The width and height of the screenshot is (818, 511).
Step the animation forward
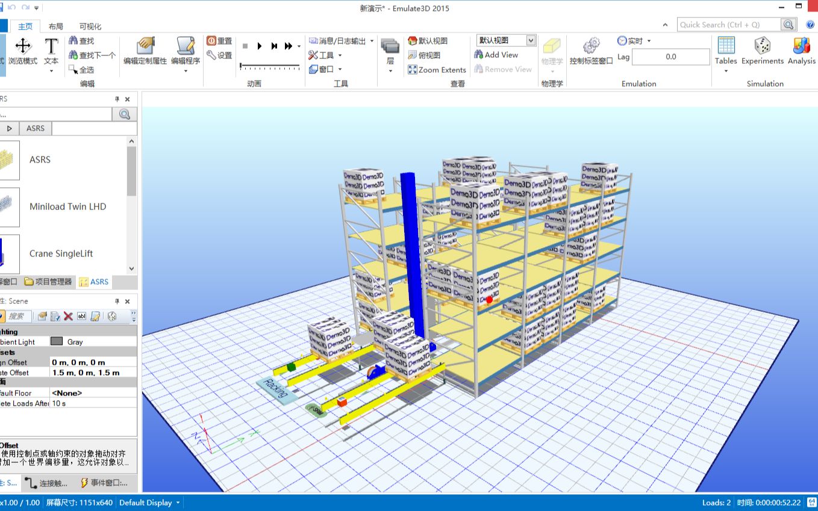coord(274,46)
